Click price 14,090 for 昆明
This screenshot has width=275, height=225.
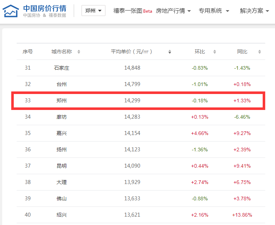[x=132, y=166]
